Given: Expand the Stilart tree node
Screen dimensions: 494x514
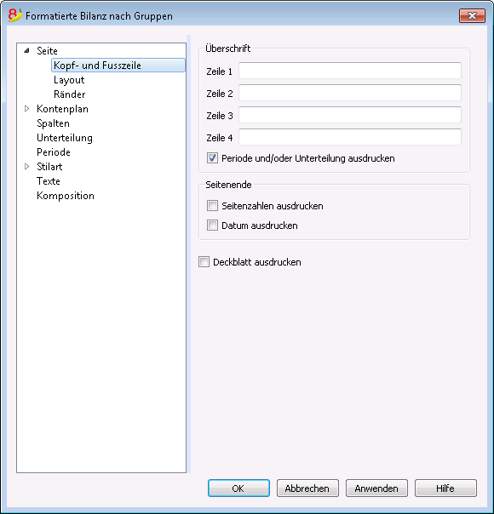Looking at the screenshot, I should [x=27, y=167].
